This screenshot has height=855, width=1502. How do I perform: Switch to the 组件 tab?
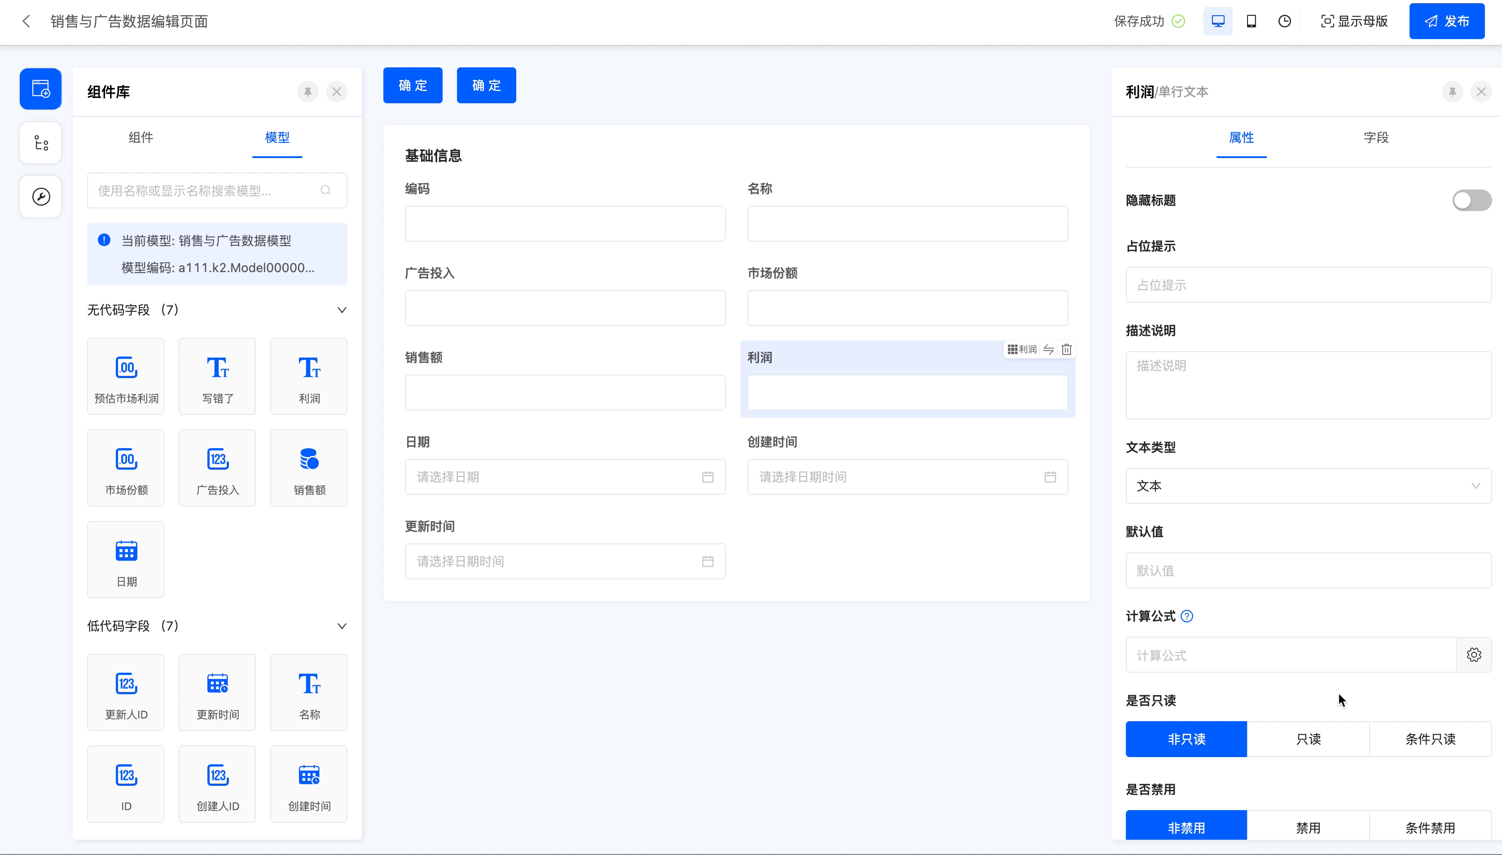(x=141, y=137)
